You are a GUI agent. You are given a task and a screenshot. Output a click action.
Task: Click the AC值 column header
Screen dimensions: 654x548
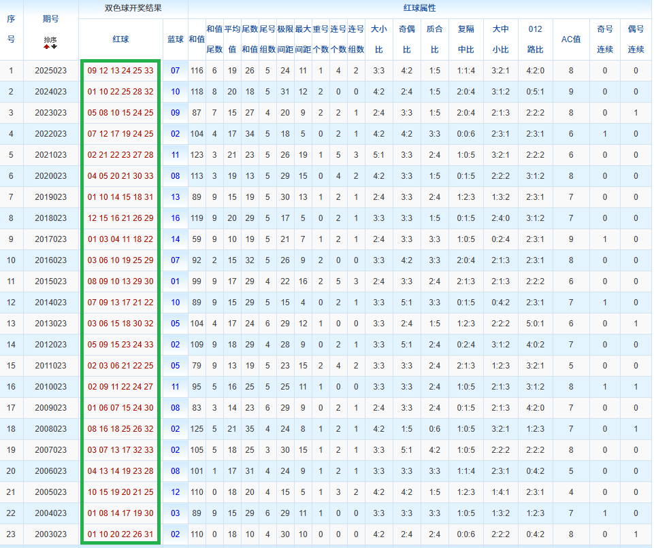pos(570,39)
